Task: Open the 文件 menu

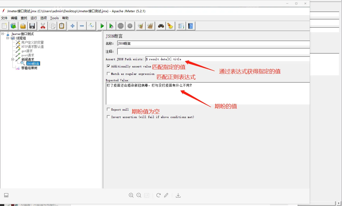Action: click(4, 18)
